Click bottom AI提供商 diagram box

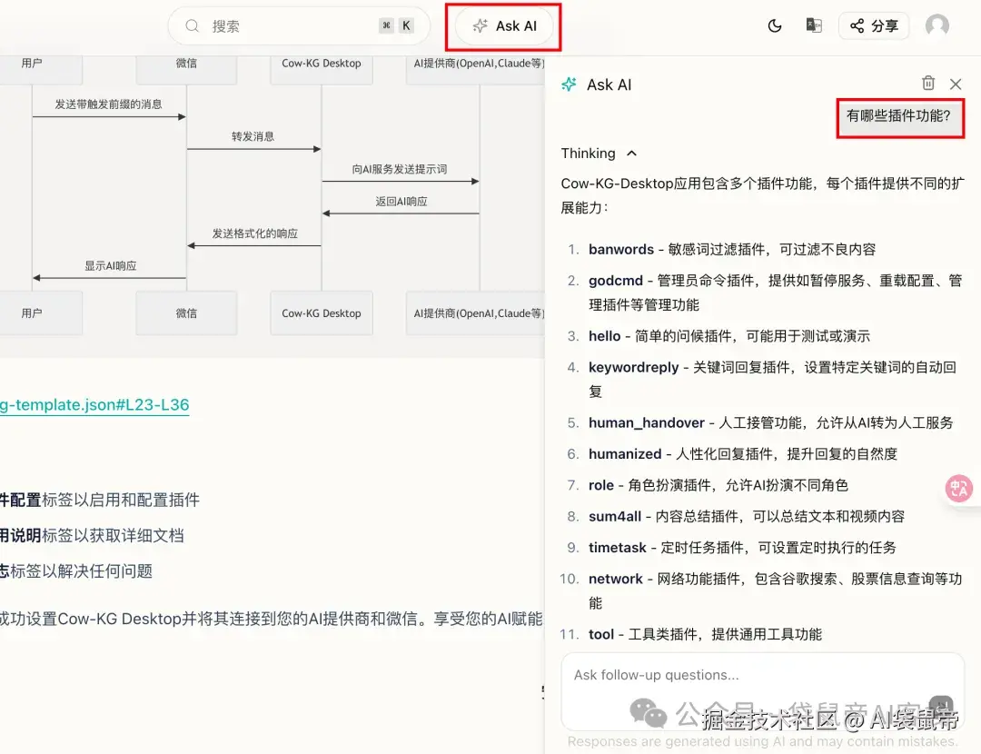475,313
